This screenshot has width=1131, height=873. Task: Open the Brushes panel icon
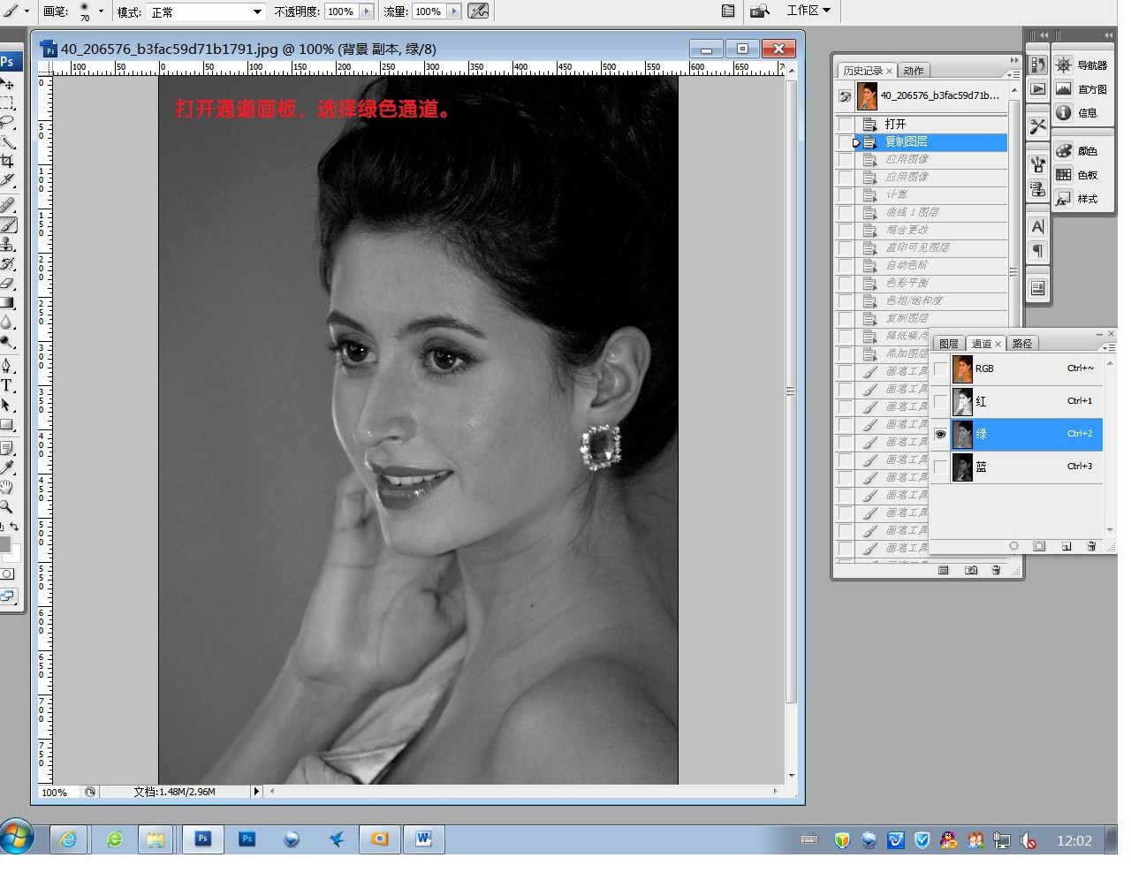[x=1037, y=164]
